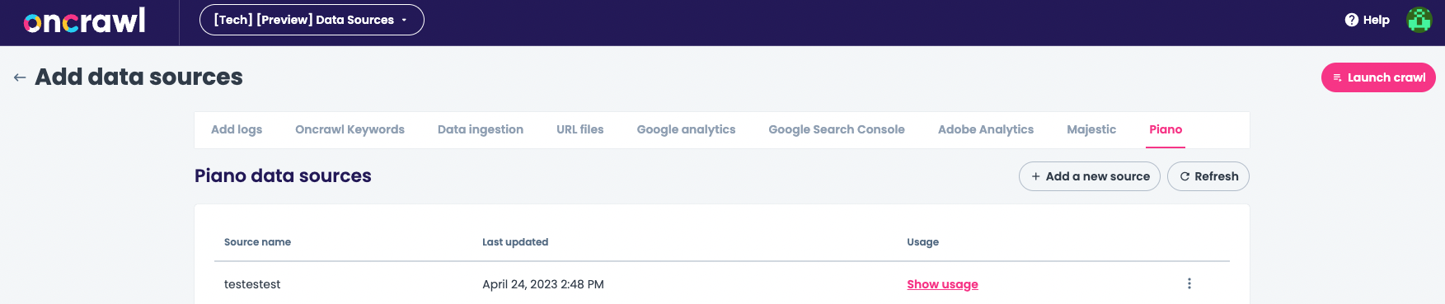Open the user avatar menu
The height and width of the screenshot is (304, 1445).
tap(1419, 20)
